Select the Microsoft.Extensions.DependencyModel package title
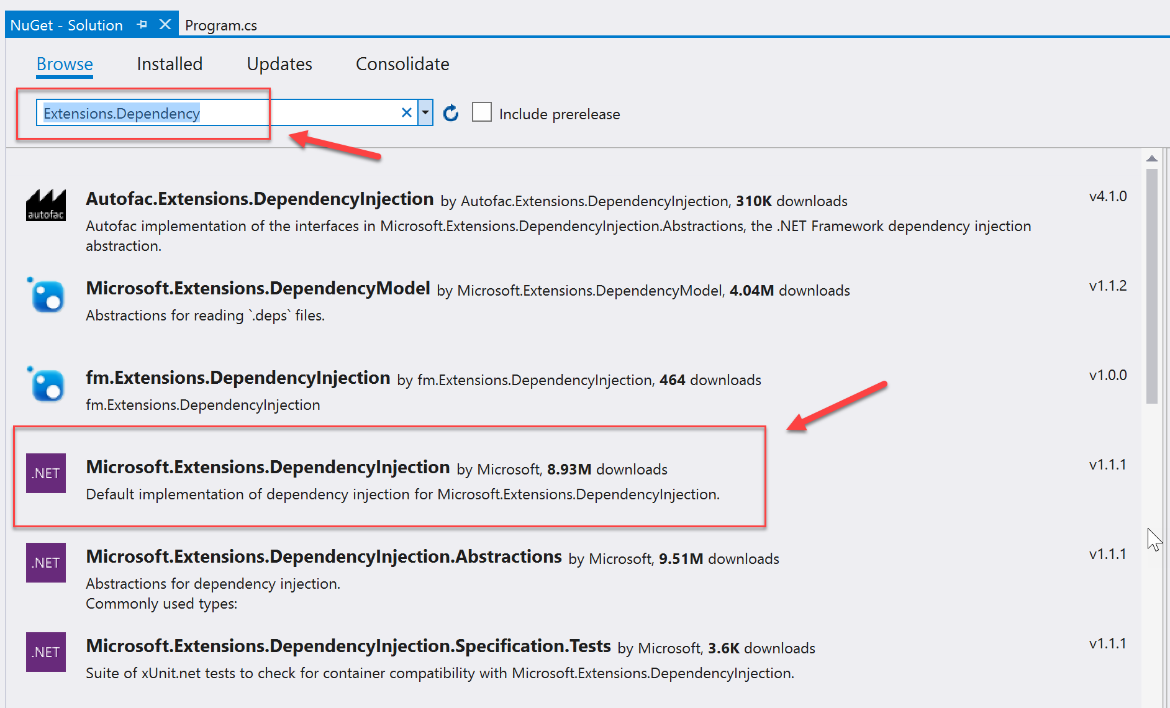 coord(258,288)
